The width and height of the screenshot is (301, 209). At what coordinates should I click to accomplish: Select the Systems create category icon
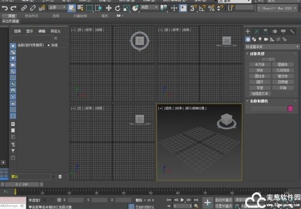click(284, 40)
